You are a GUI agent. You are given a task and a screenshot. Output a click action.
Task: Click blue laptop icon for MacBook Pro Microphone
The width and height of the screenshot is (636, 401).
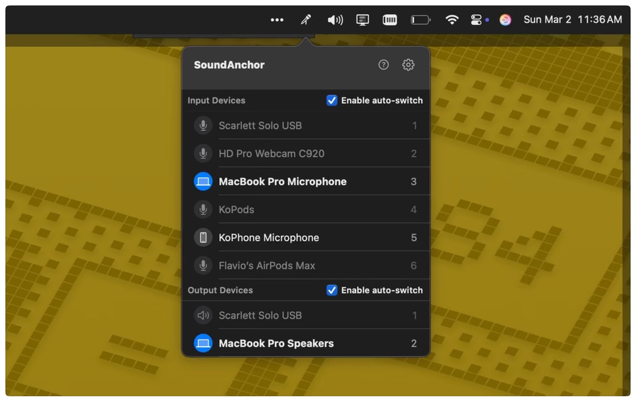(x=203, y=182)
